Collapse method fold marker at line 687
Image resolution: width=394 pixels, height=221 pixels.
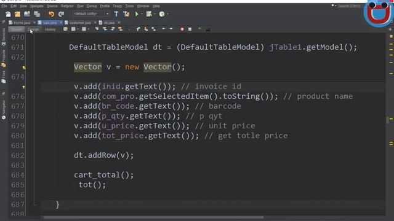coord(35,204)
